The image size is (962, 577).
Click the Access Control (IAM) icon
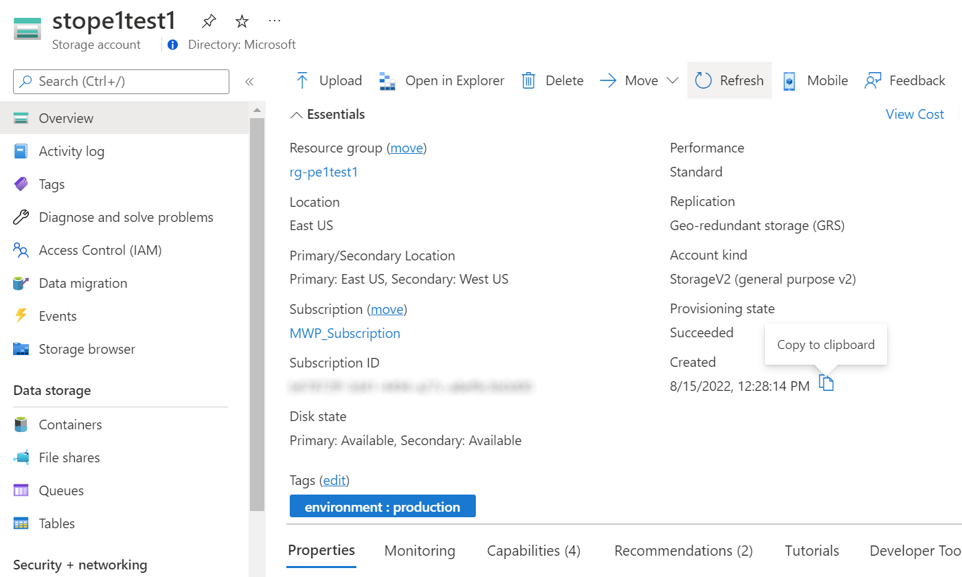point(21,250)
